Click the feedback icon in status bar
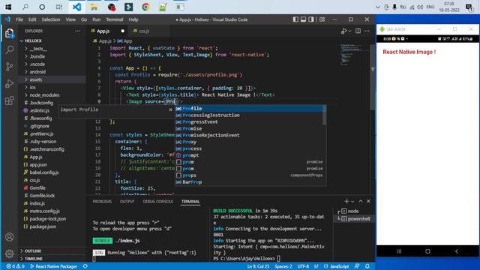This screenshot has height=270, width=480. pyautogui.click(x=357, y=266)
